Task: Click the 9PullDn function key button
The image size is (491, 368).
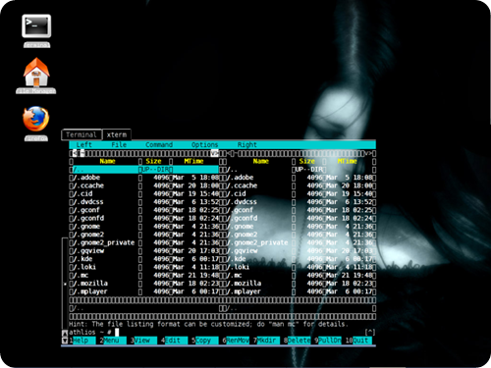Action: pyautogui.click(x=328, y=341)
